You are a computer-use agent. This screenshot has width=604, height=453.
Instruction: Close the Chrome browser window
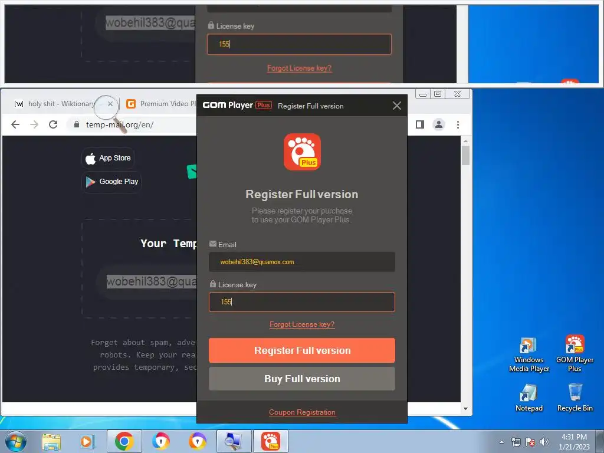tap(458, 94)
